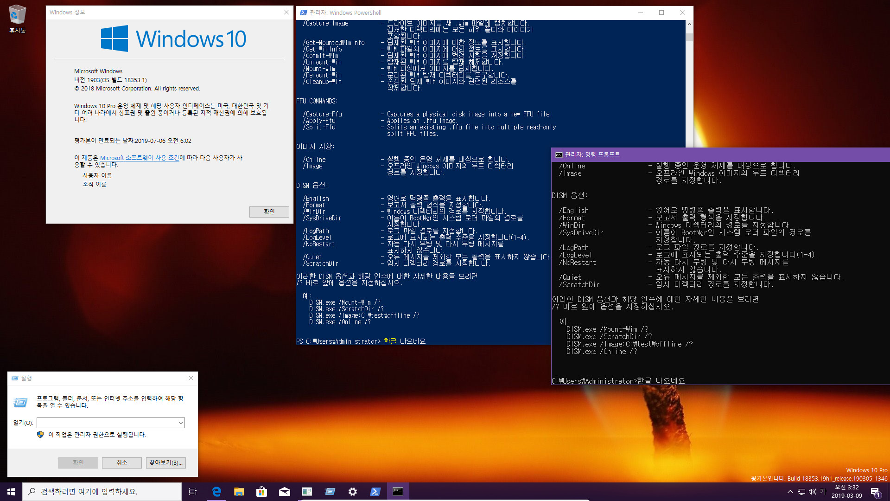Open the Mail app from taskbar
The image size is (890, 501).
(285, 492)
